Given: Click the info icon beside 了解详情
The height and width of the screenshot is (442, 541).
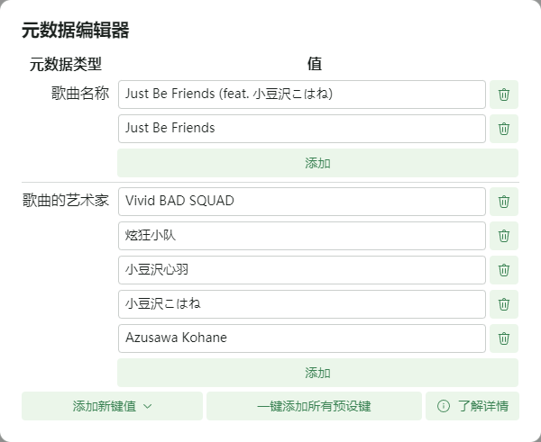Looking at the screenshot, I should [443, 406].
